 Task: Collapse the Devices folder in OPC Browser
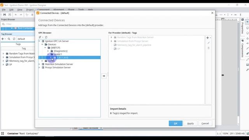42,44
